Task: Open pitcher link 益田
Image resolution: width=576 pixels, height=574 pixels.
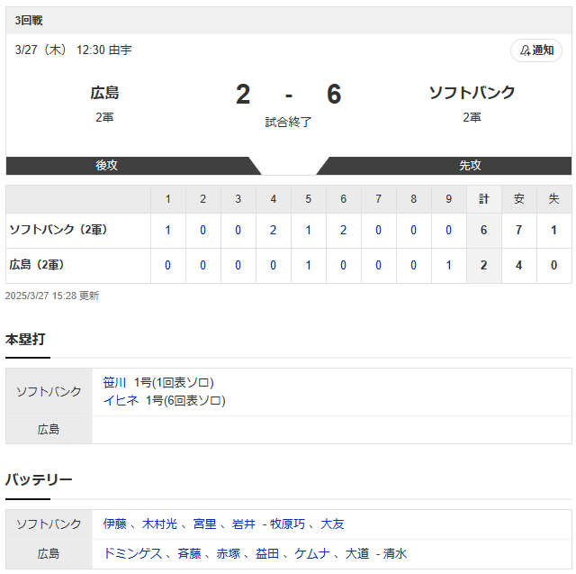Action: (x=267, y=553)
